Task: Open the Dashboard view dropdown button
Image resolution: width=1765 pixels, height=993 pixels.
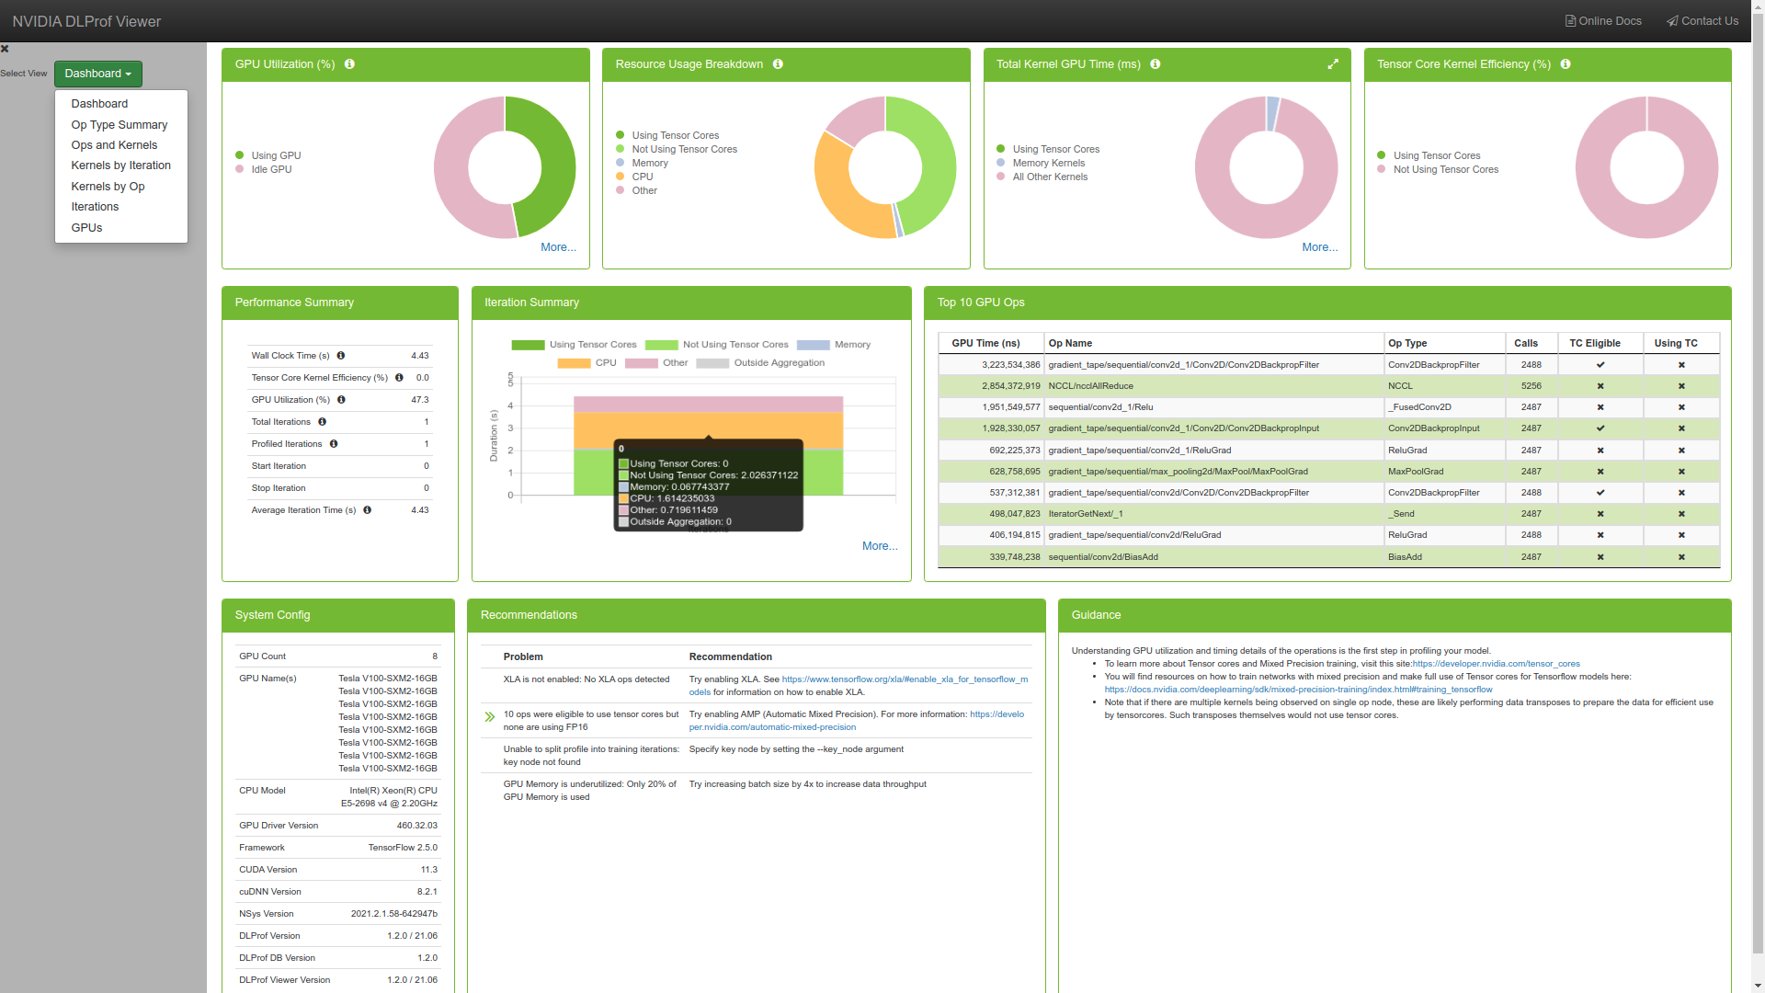Action: pos(97,74)
